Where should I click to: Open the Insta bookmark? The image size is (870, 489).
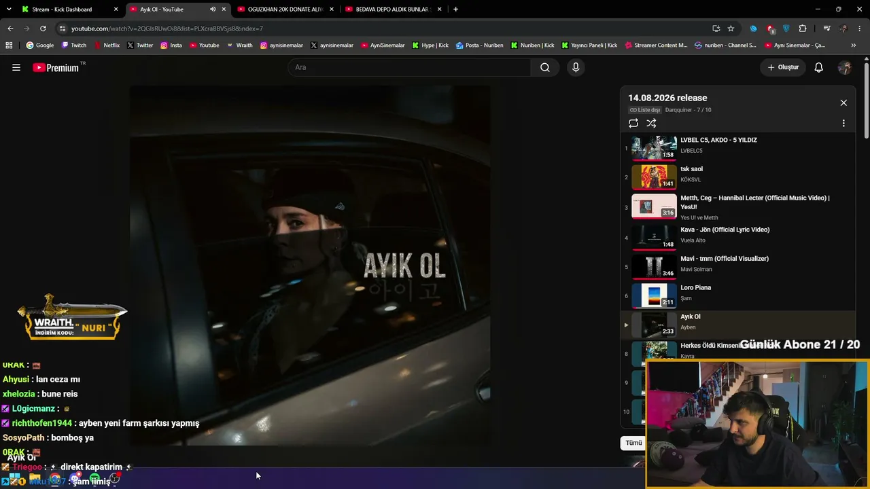(171, 46)
